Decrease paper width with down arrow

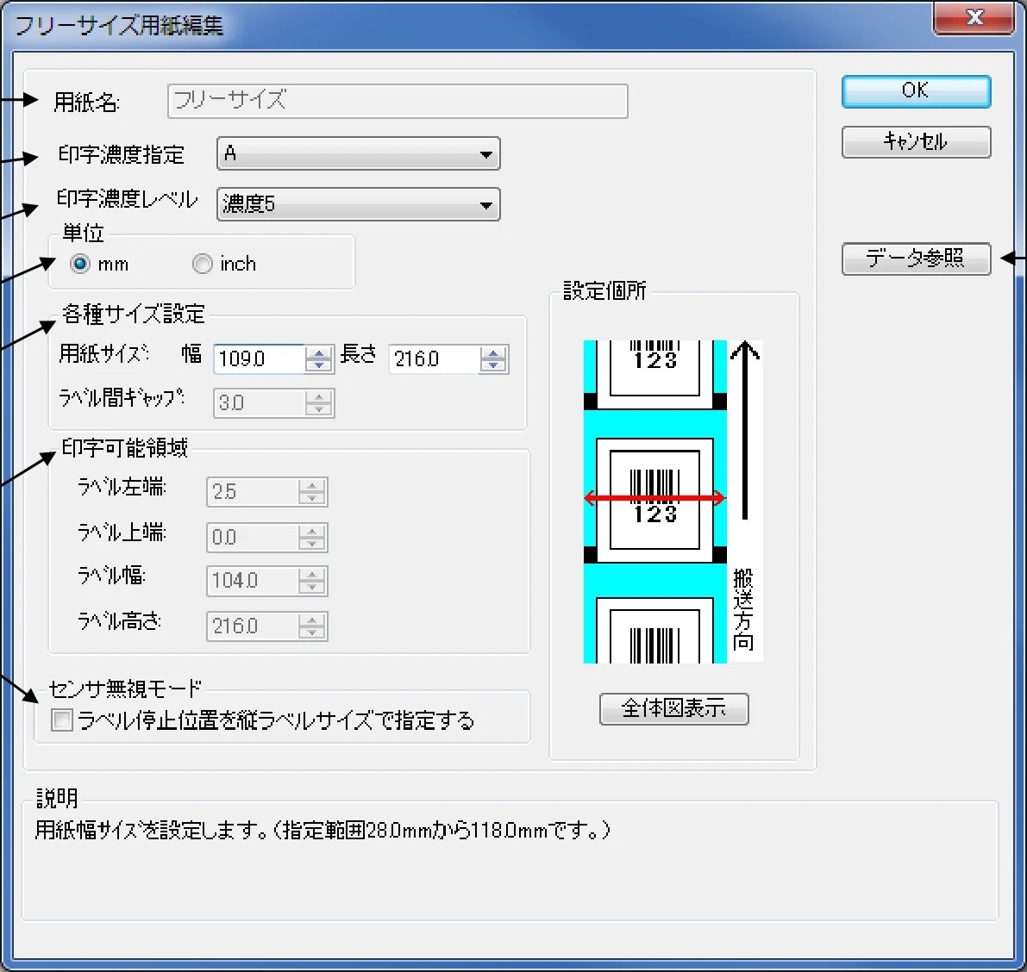coord(319,366)
